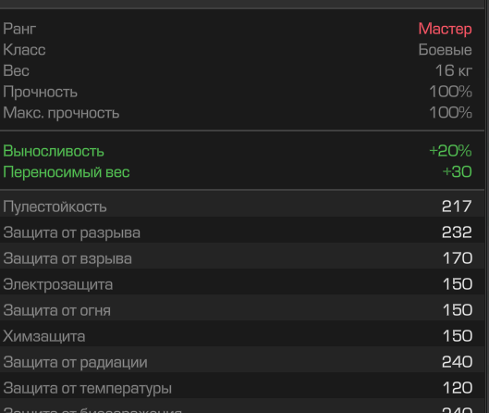This screenshot has width=489, height=413.
Task: Click the Химзащита stat row
Action: click(242, 336)
